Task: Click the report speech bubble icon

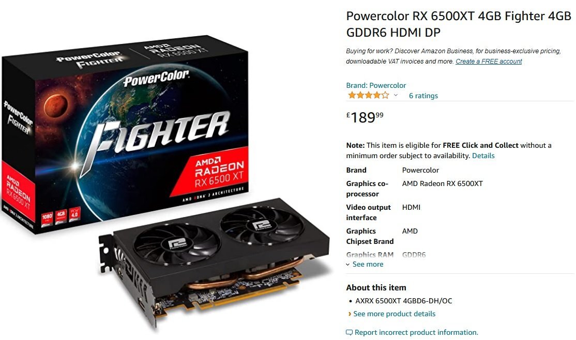Action: tap(349, 333)
